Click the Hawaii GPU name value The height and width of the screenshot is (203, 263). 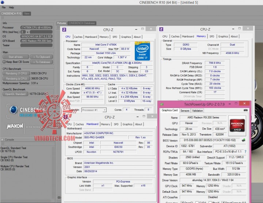coord(189,123)
